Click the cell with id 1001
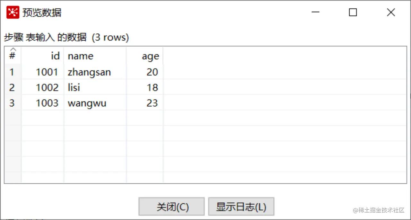 [x=47, y=72]
